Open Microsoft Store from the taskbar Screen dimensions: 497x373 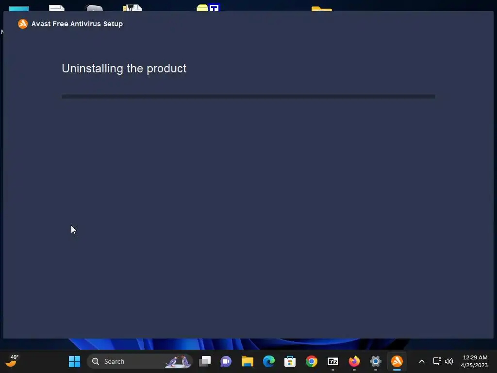(x=290, y=361)
